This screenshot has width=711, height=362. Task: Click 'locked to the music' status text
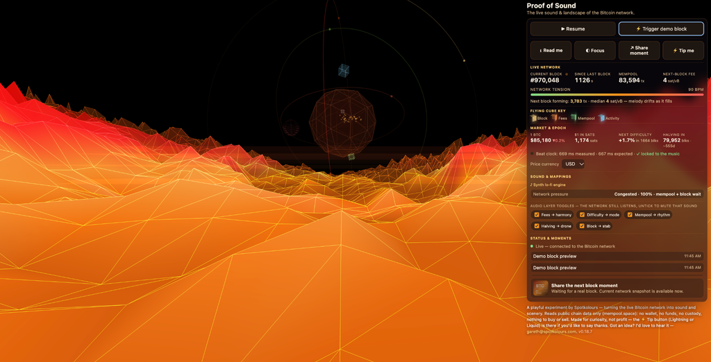[658, 154]
